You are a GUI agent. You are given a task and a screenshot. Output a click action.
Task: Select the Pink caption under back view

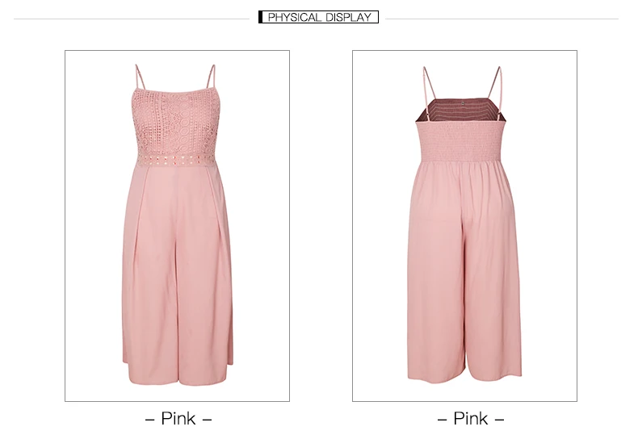pyautogui.click(x=470, y=419)
